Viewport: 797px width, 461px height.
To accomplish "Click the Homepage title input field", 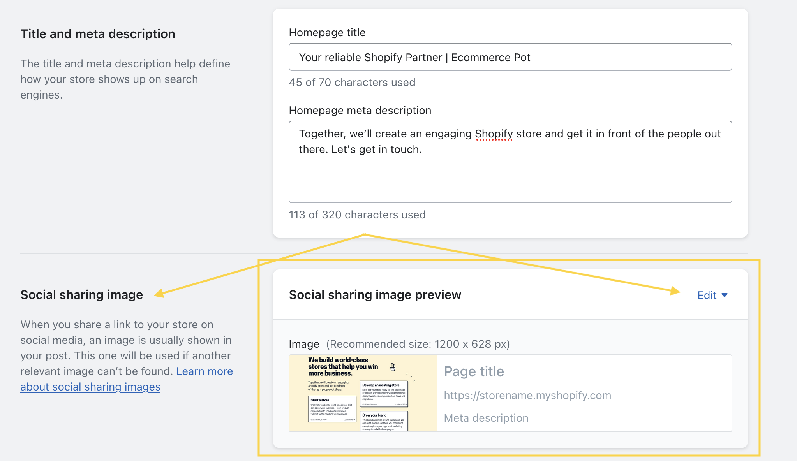I will (x=510, y=57).
